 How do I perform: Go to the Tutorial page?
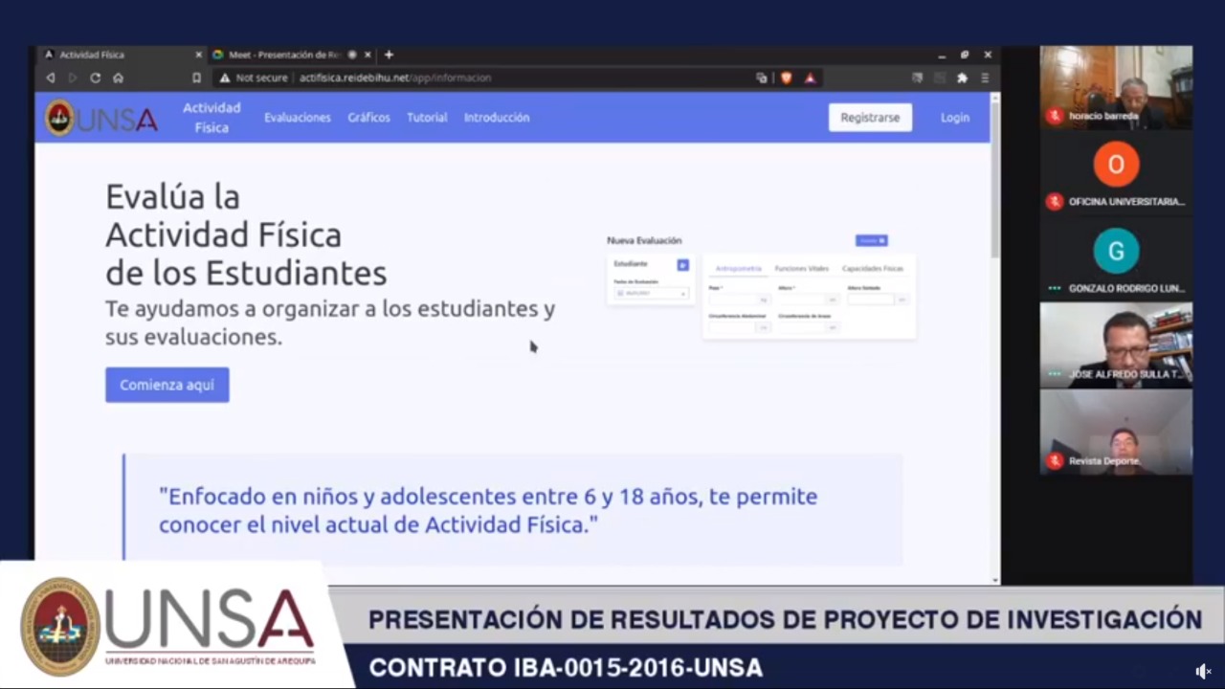coord(427,118)
